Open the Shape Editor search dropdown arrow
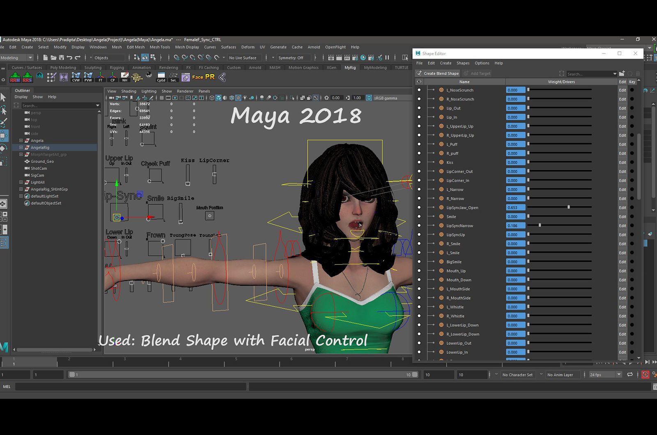Screen dimensions: 657x435 [x=615, y=74]
